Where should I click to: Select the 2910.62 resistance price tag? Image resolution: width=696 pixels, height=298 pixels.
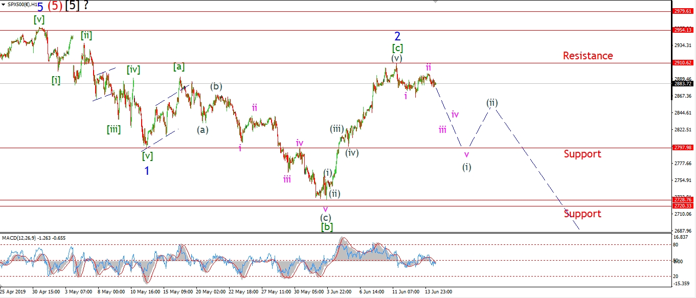point(683,63)
